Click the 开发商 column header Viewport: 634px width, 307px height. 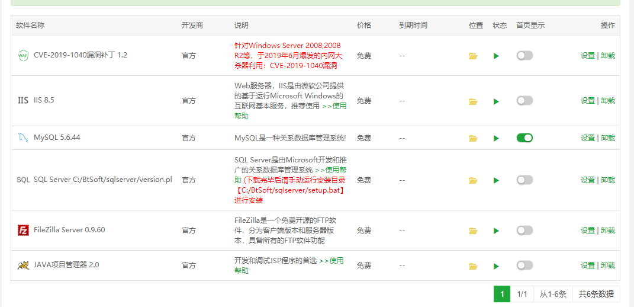(x=192, y=25)
